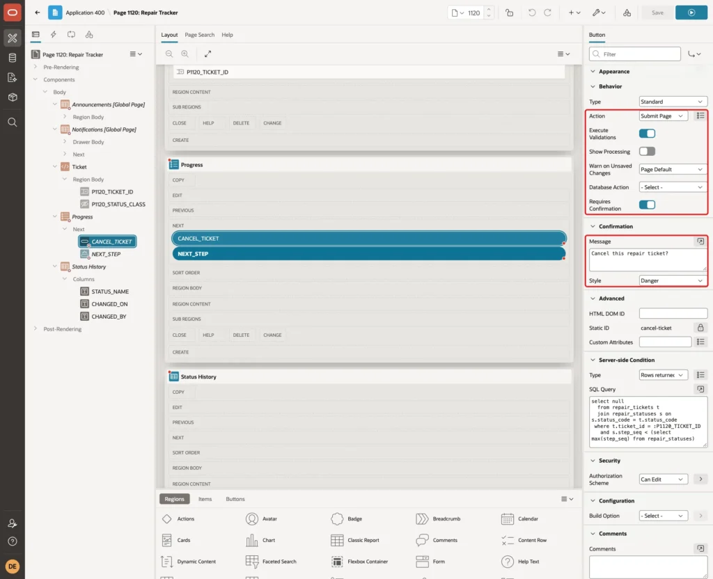Toggle the Show Processing switch
713x579 pixels.
coord(647,151)
